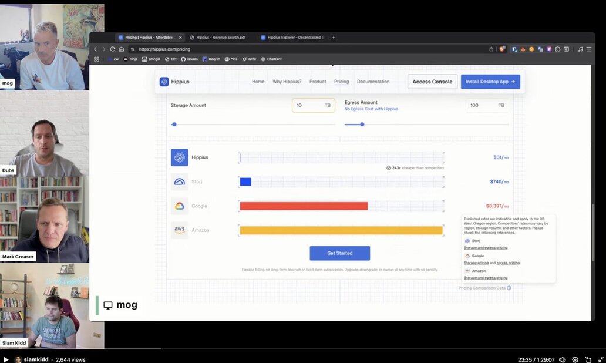Click the siamkidd profile avatar
This screenshot has height=363, width=606.
18,359
